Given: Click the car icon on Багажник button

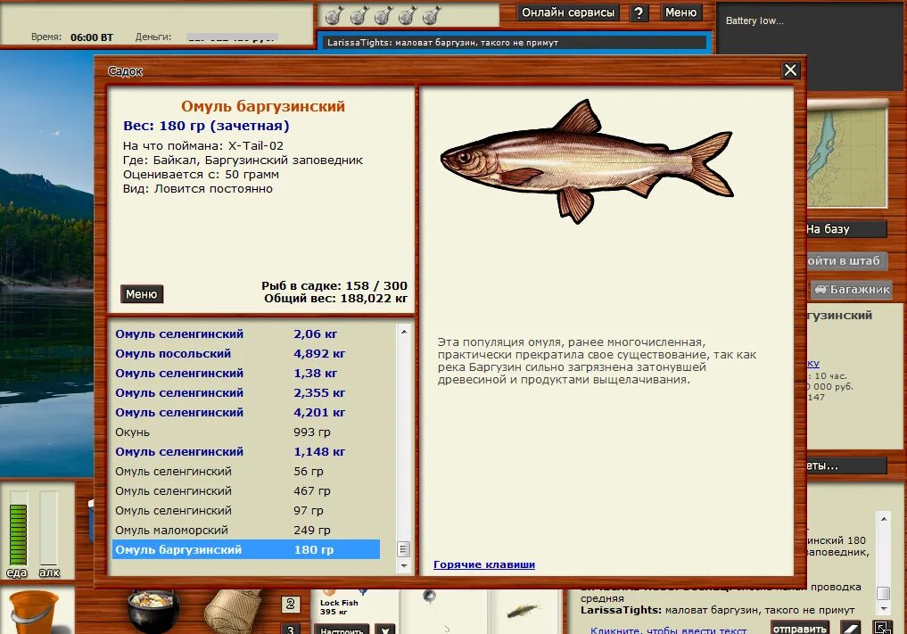Looking at the screenshot, I should (820, 289).
